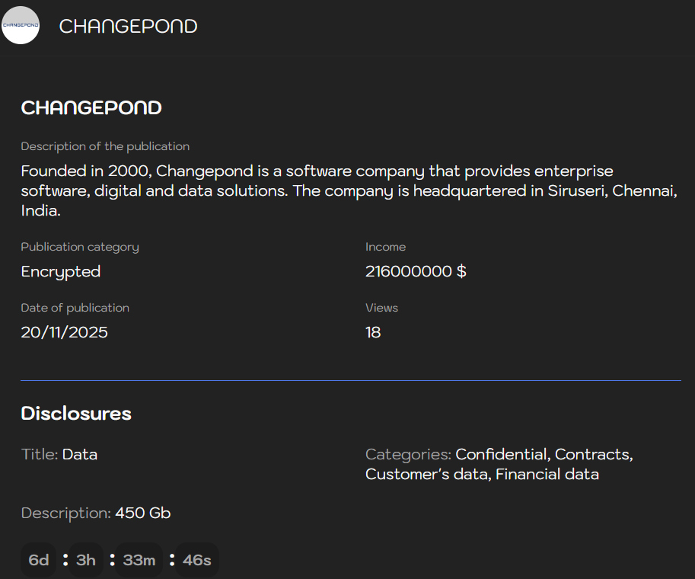Open the Publication category section

(x=79, y=247)
